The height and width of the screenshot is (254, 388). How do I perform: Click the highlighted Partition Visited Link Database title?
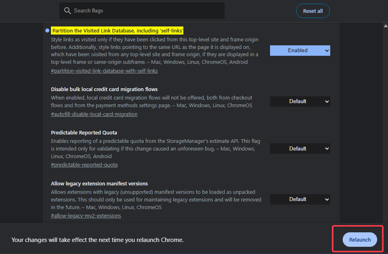click(x=117, y=30)
